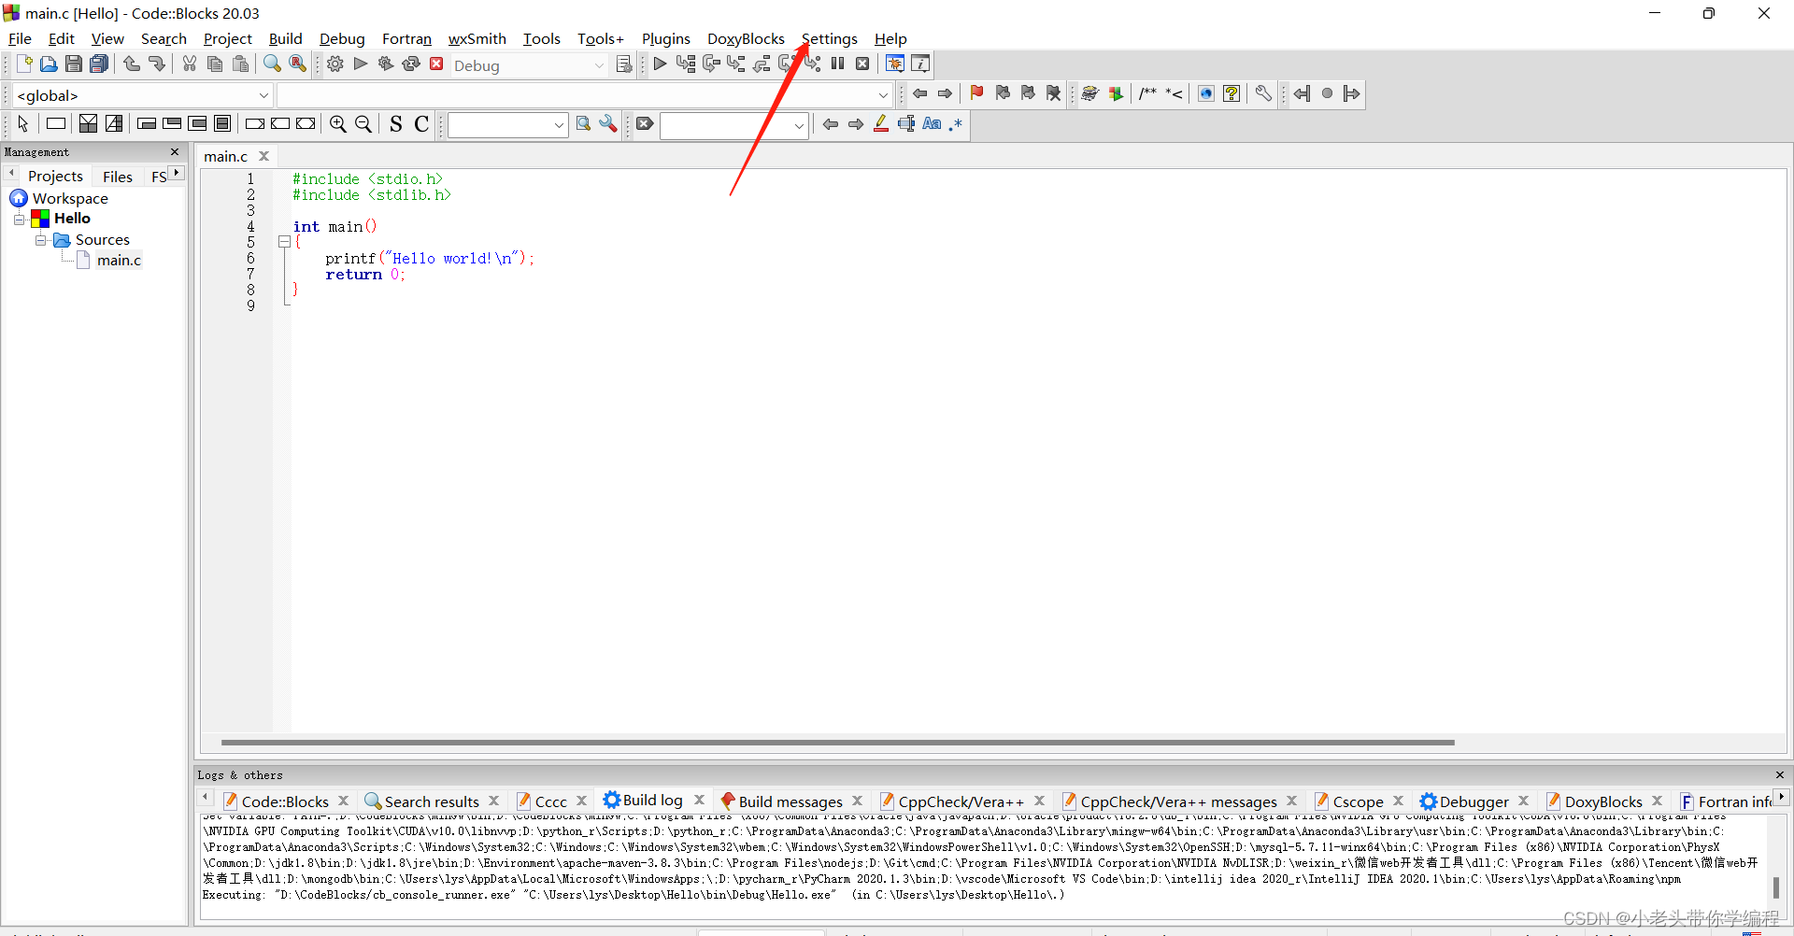This screenshot has height=936, width=1794.
Task: Click the Run to cursor debug icon
Action: 686,64
